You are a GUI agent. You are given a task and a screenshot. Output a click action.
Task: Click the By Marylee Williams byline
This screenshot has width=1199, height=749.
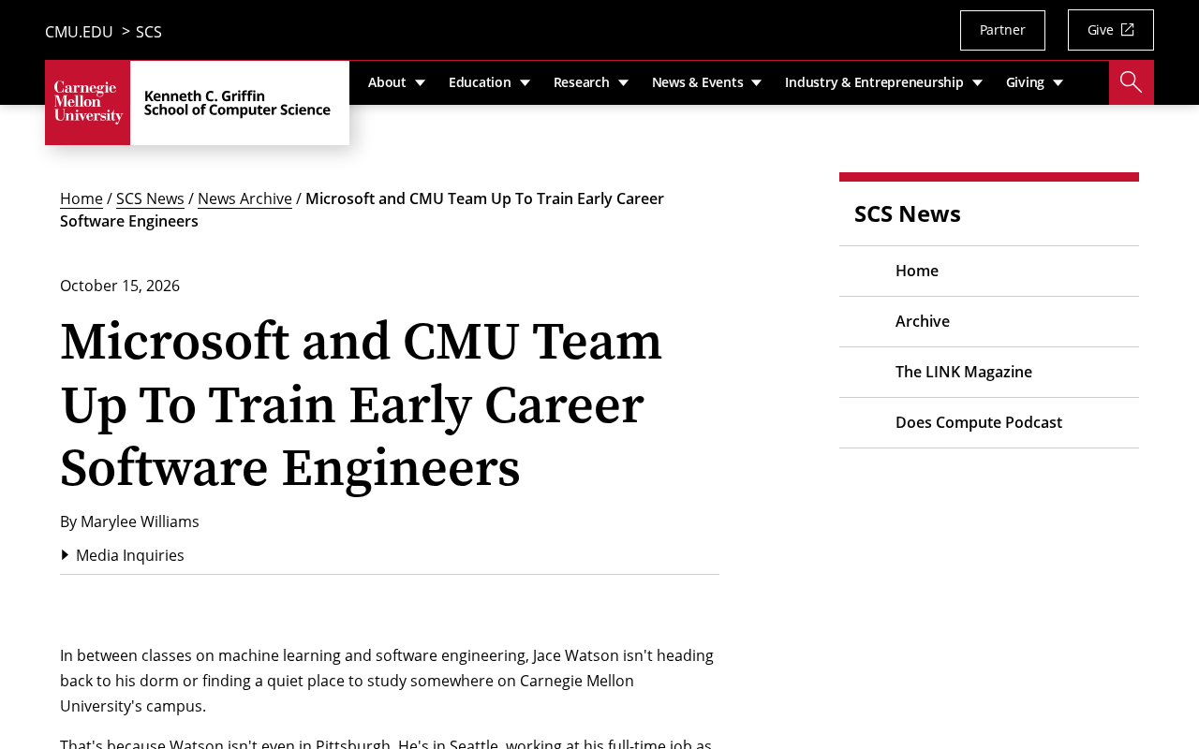129,521
